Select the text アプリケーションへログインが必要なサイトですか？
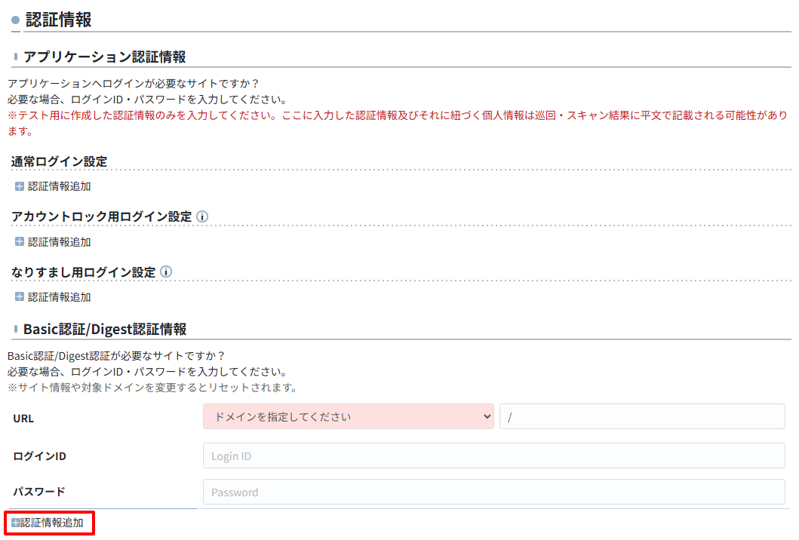799x540 pixels. pos(134,83)
